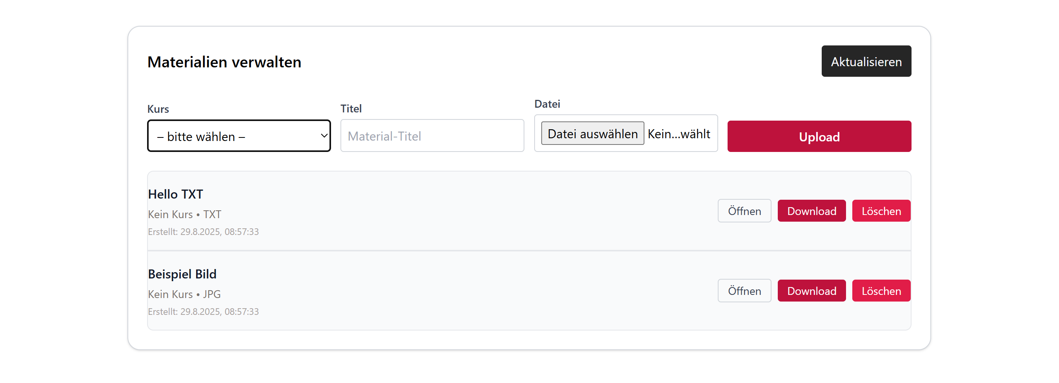The width and height of the screenshot is (1059, 383).
Task: Download the Beispiel Bild file
Action: [811, 291]
